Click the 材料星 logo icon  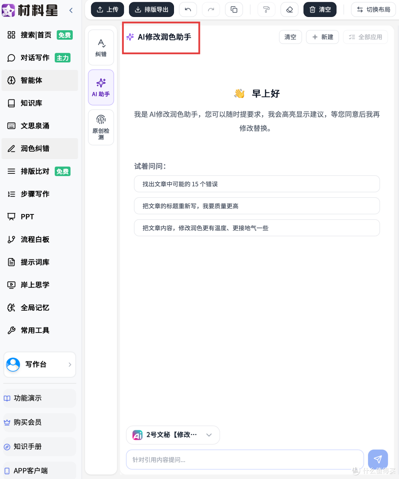(8, 10)
